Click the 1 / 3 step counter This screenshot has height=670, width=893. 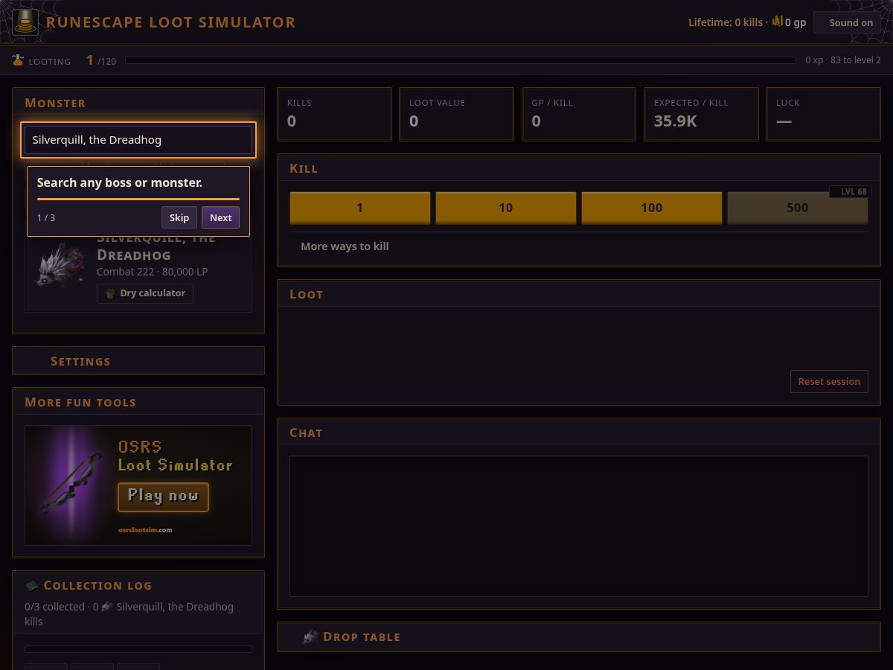(46, 217)
